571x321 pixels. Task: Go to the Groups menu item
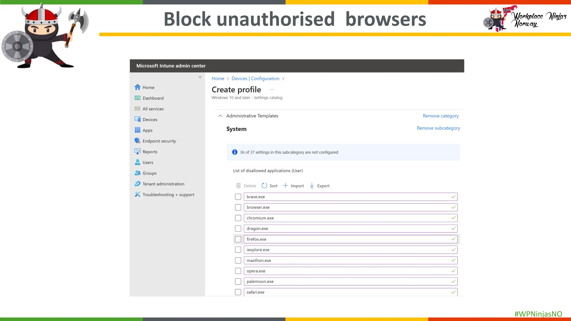(149, 173)
